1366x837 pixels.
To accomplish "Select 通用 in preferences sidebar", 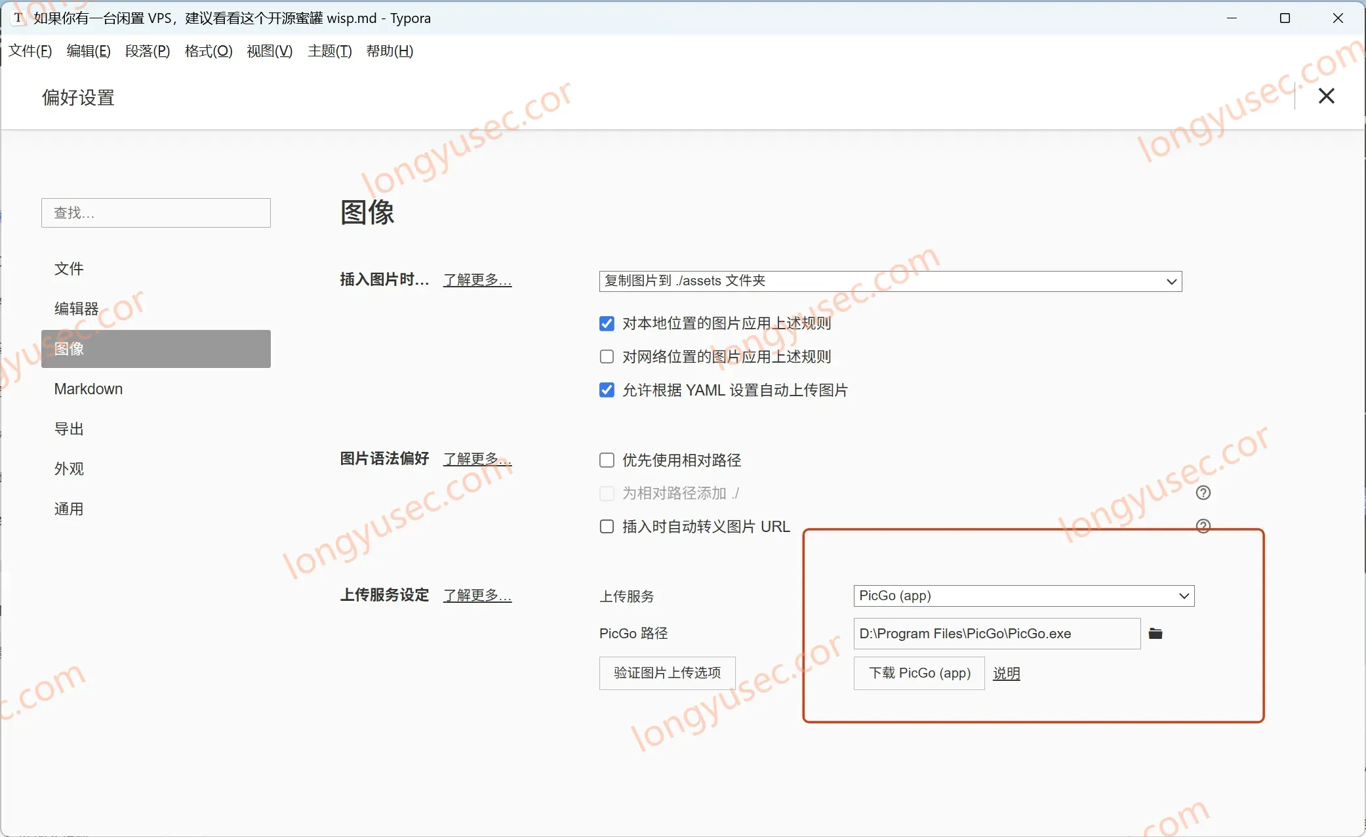I will (x=156, y=509).
